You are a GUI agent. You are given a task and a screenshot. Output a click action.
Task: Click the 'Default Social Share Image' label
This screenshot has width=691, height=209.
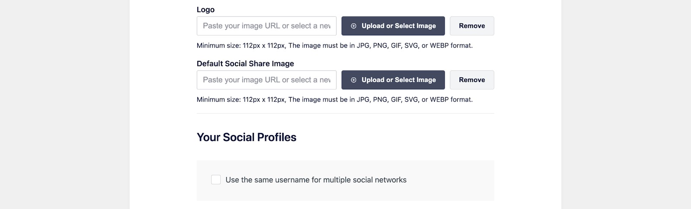[245, 63]
